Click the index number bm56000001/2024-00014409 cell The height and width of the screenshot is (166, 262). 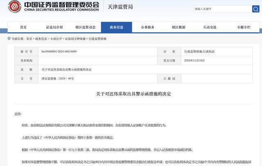tap(98, 52)
